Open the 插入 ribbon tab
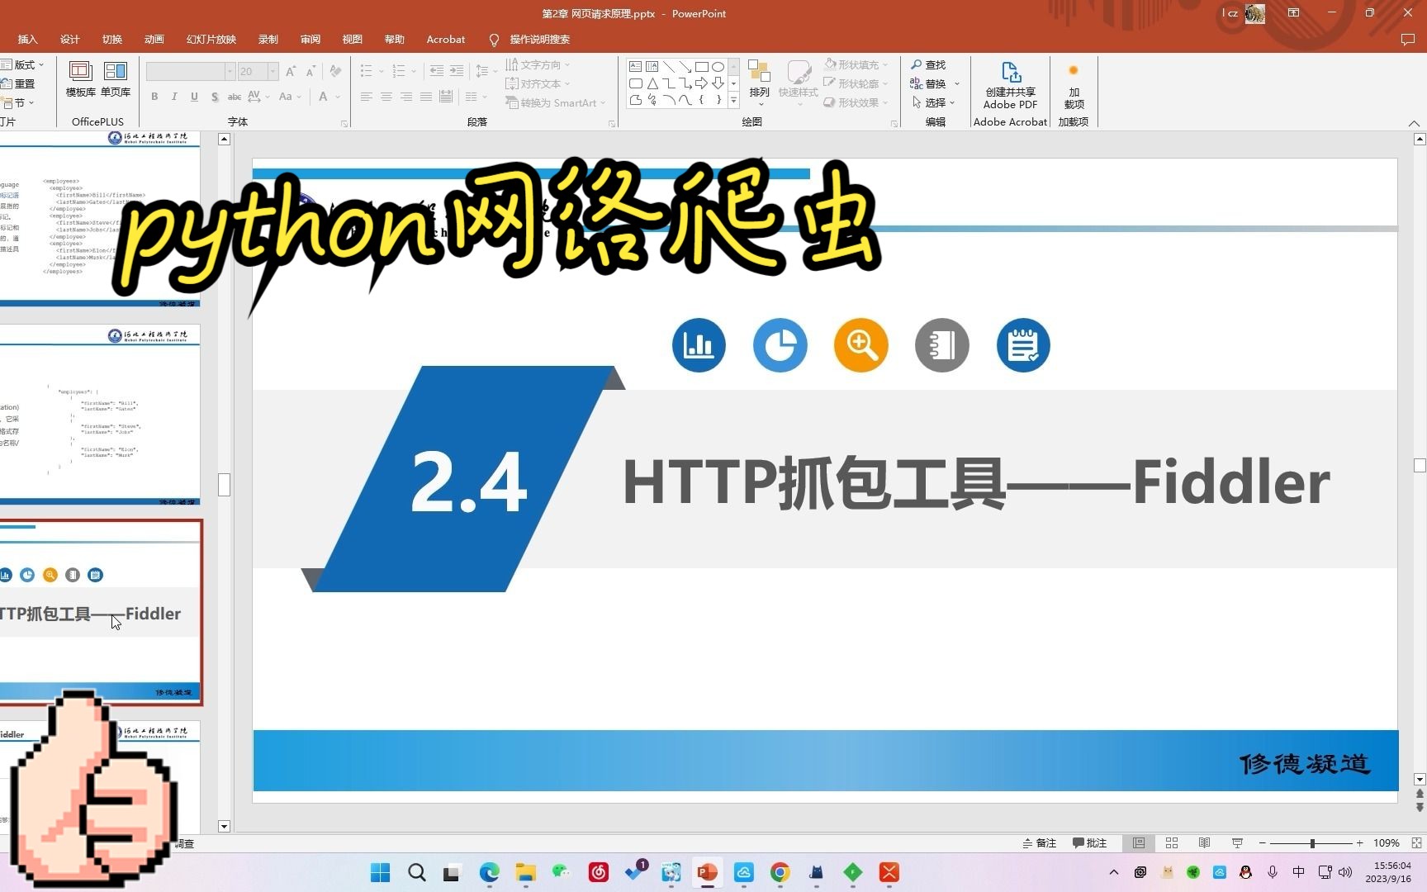 point(28,39)
